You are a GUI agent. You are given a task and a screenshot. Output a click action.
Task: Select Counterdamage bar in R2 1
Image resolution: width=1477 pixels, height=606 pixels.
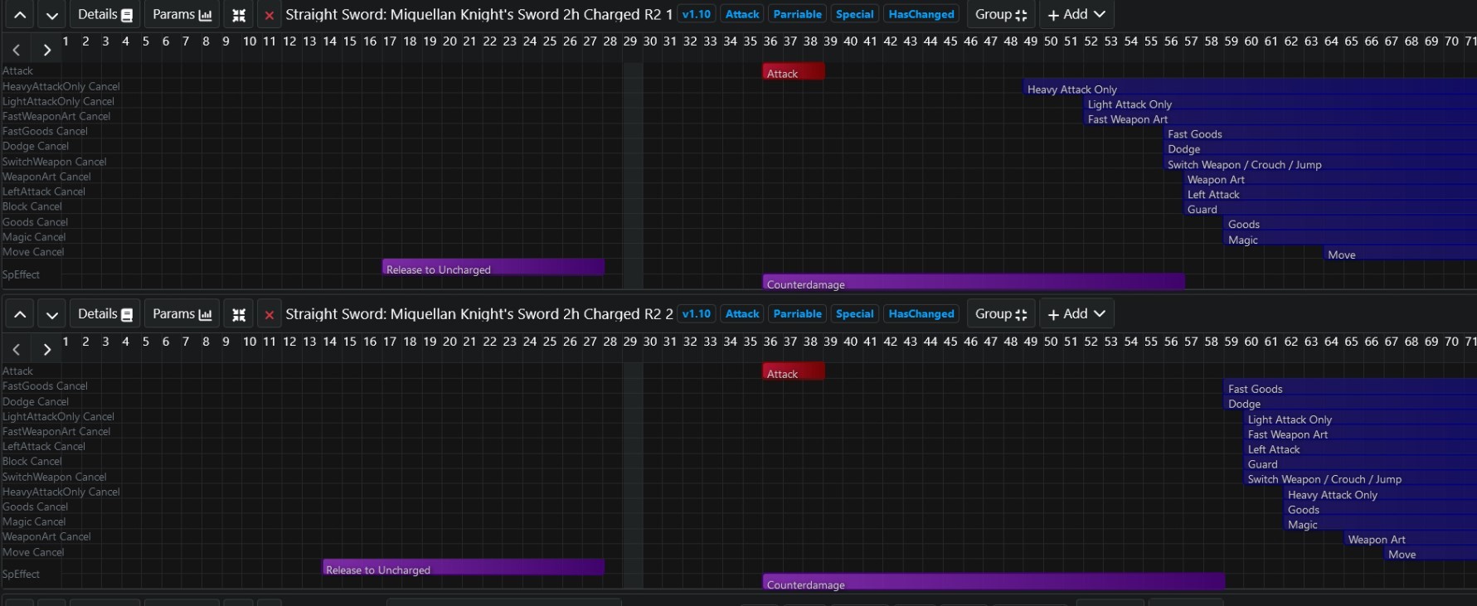pyautogui.click(x=974, y=283)
